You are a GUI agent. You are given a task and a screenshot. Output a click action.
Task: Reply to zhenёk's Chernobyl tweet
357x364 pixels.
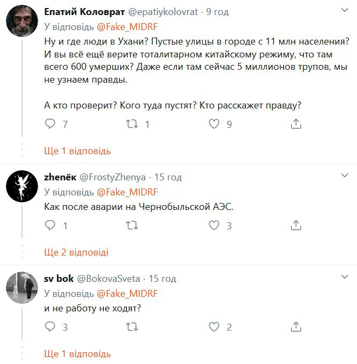[x=50, y=225]
